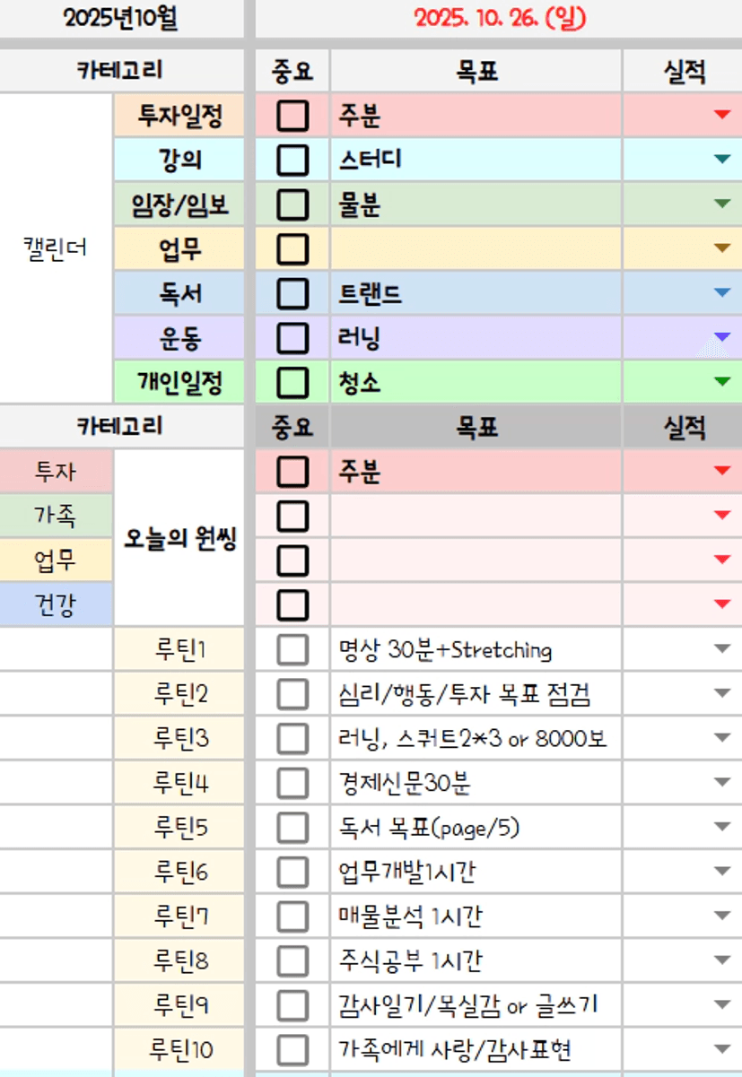Select the 강의 category cell

(179, 161)
